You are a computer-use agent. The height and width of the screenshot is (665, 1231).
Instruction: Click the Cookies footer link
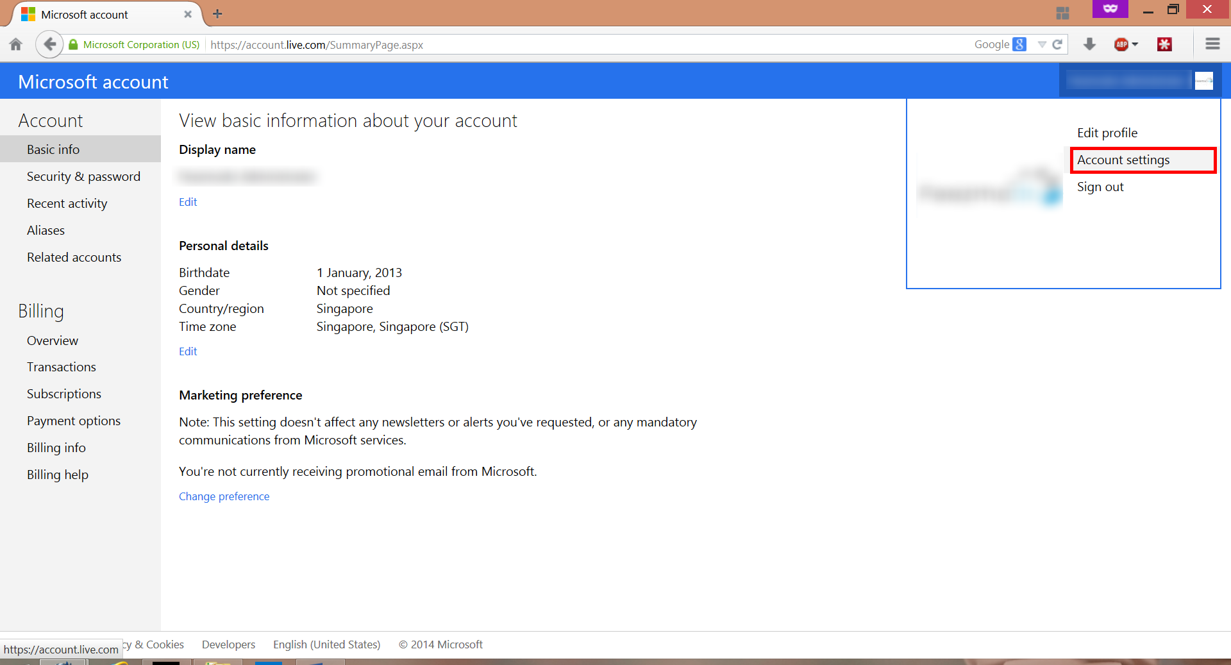[154, 644]
